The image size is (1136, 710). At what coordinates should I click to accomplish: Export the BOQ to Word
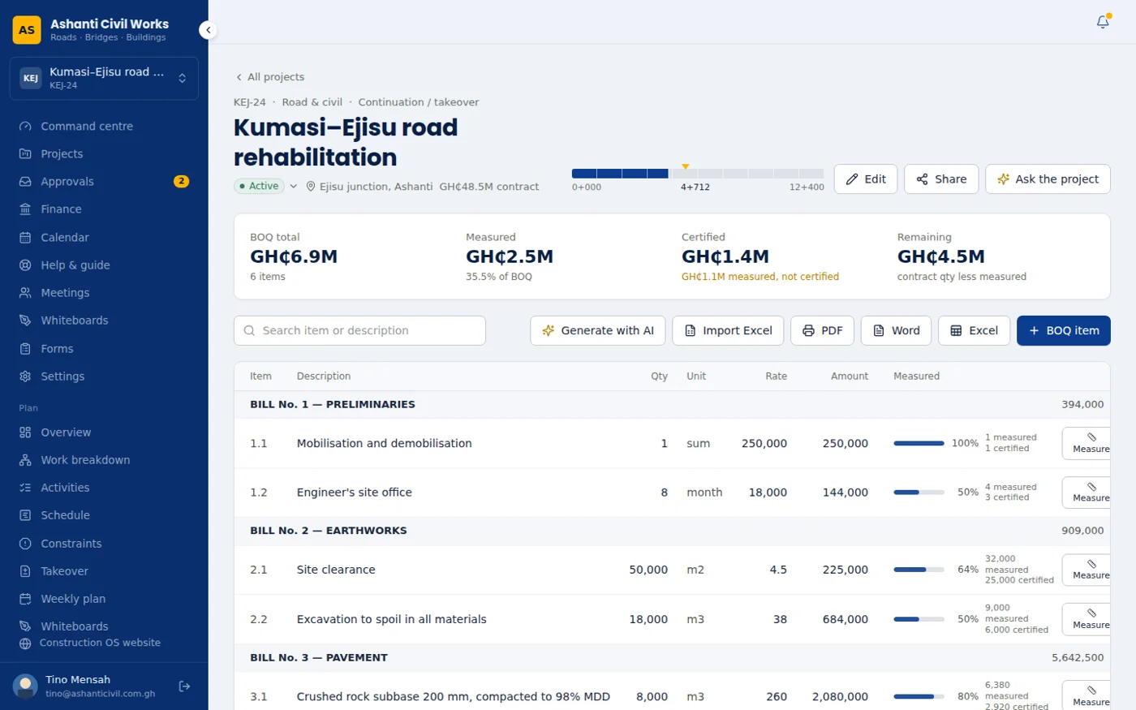pyautogui.click(x=896, y=331)
